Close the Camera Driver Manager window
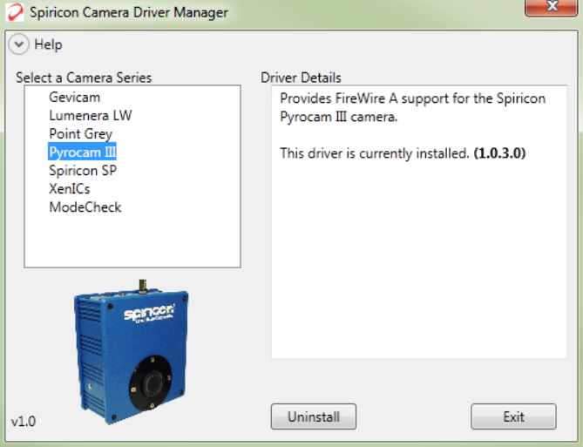583x447 pixels. 551,8
